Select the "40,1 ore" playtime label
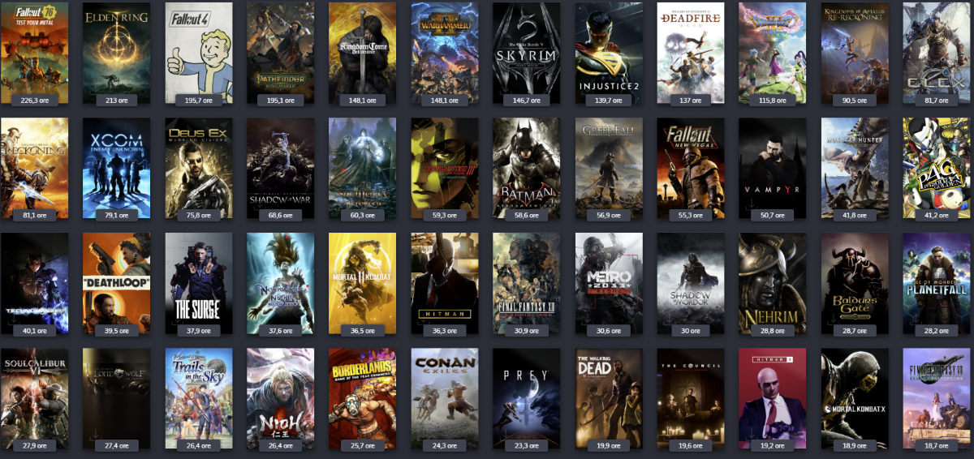 coord(34,331)
